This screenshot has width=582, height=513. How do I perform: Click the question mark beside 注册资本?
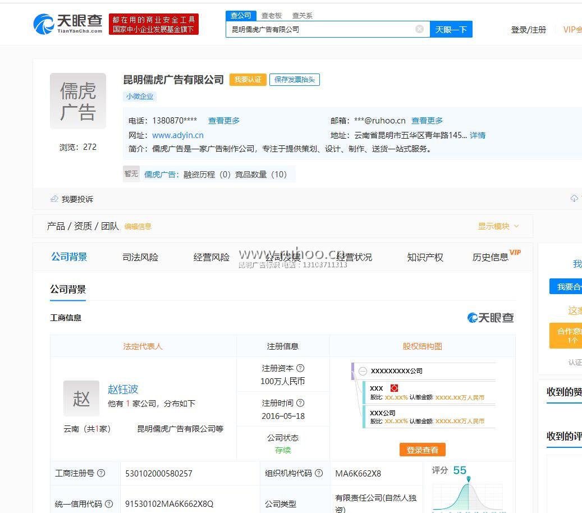(x=301, y=369)
